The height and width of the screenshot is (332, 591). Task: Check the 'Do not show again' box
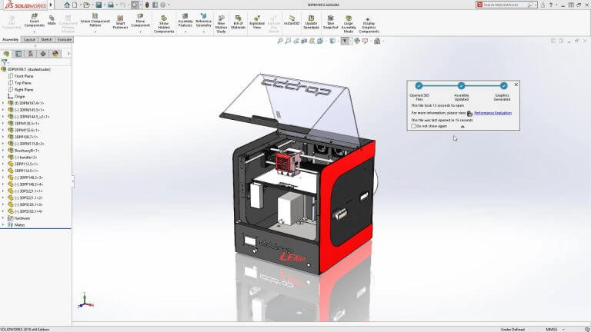coord(413,126)
